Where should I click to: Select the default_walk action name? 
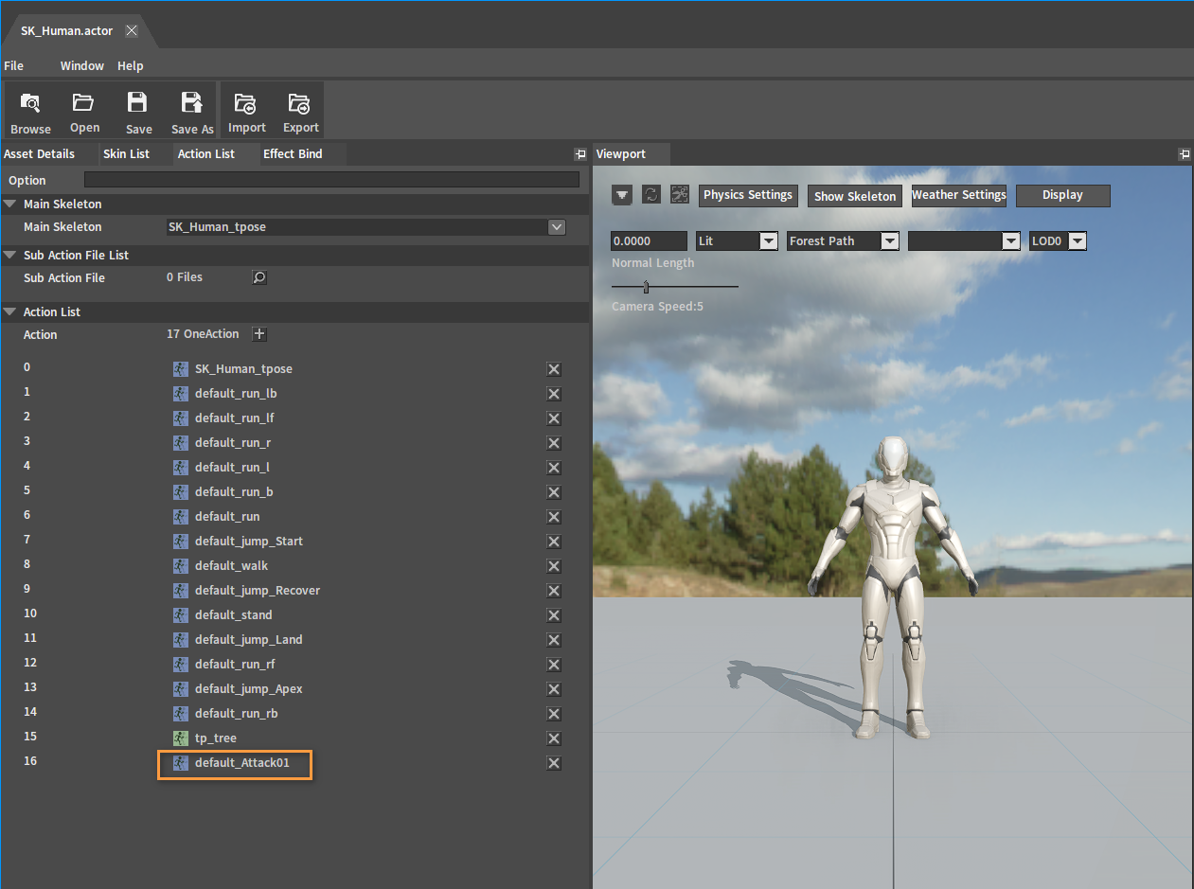point(231,566)
